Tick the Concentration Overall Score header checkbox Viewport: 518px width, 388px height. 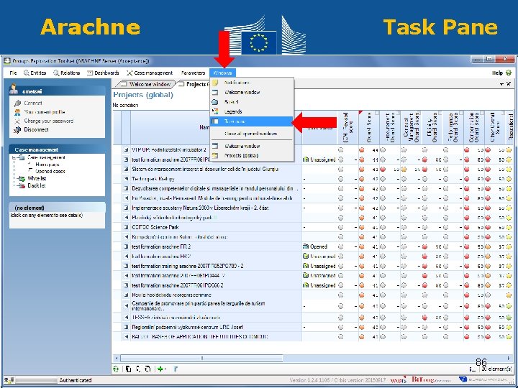coord(482,114)
